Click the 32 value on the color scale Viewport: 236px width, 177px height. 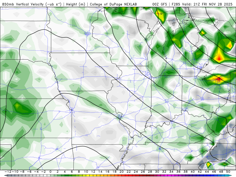click(164, 172)
